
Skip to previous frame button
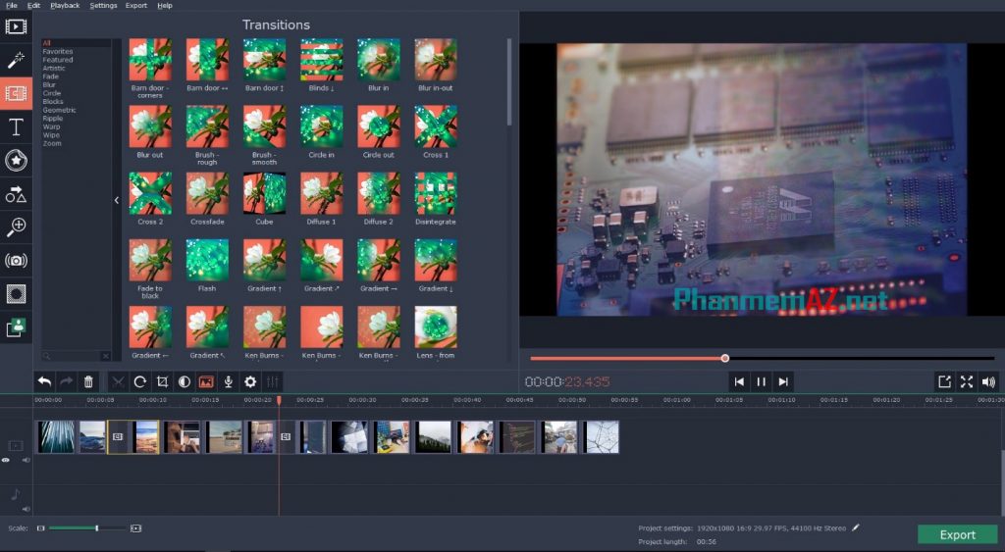(739, 381)
